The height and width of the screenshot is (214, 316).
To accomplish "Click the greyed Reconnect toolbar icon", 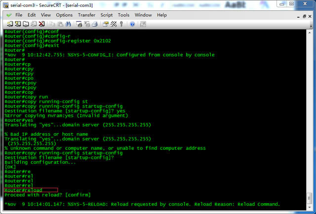I will (34, 24).
